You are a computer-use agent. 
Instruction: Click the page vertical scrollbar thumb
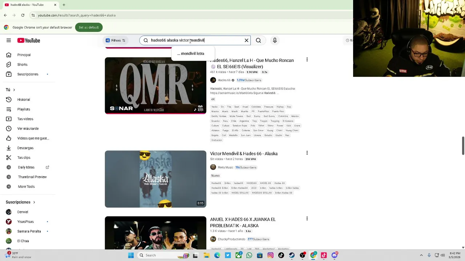click(463, 146)
